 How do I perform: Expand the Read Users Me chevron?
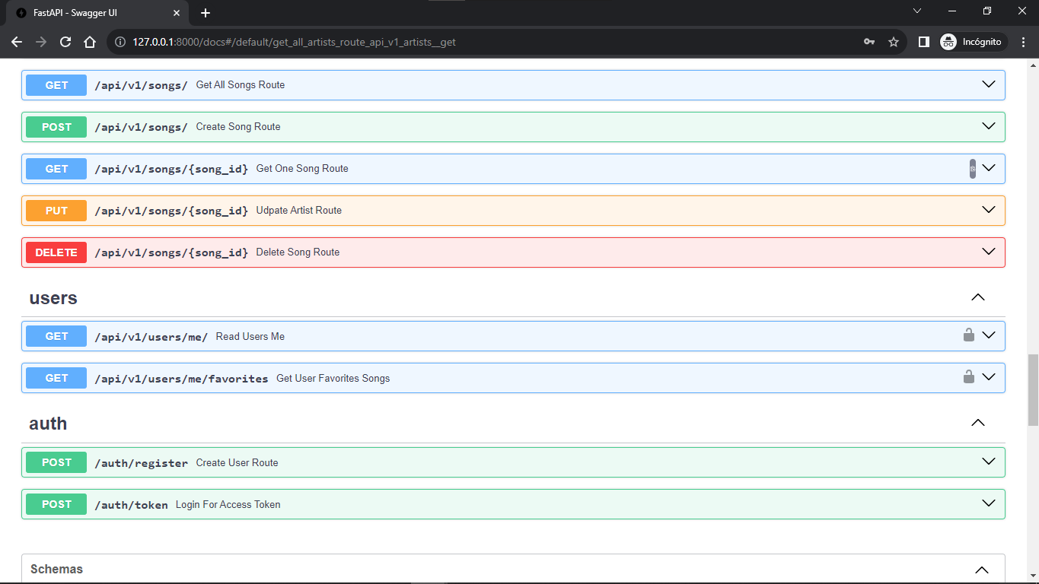(989, 335)
